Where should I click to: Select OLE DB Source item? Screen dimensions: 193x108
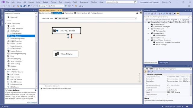tap(16, 82)
